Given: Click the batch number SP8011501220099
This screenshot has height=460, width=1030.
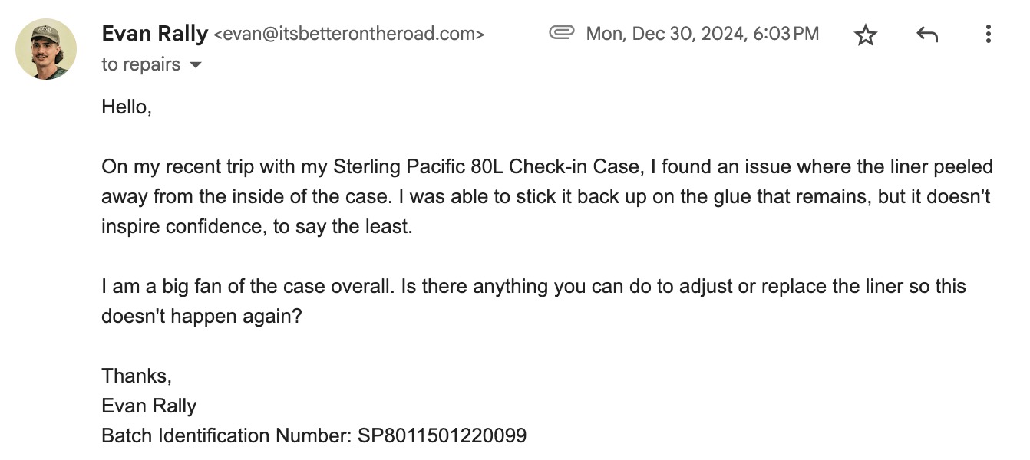Looking at the screenshot, I should pyautogui.click(x=442, y=436).
